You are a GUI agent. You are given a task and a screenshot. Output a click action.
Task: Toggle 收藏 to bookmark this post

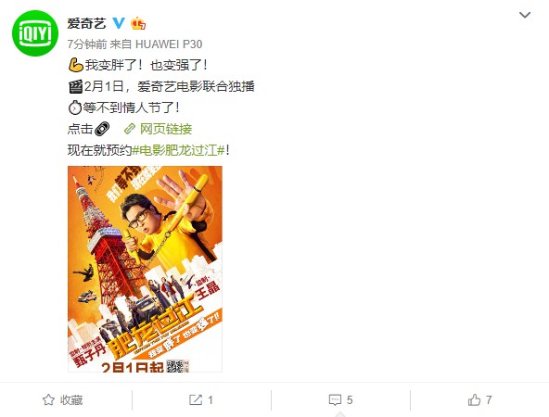coord(71,400)
